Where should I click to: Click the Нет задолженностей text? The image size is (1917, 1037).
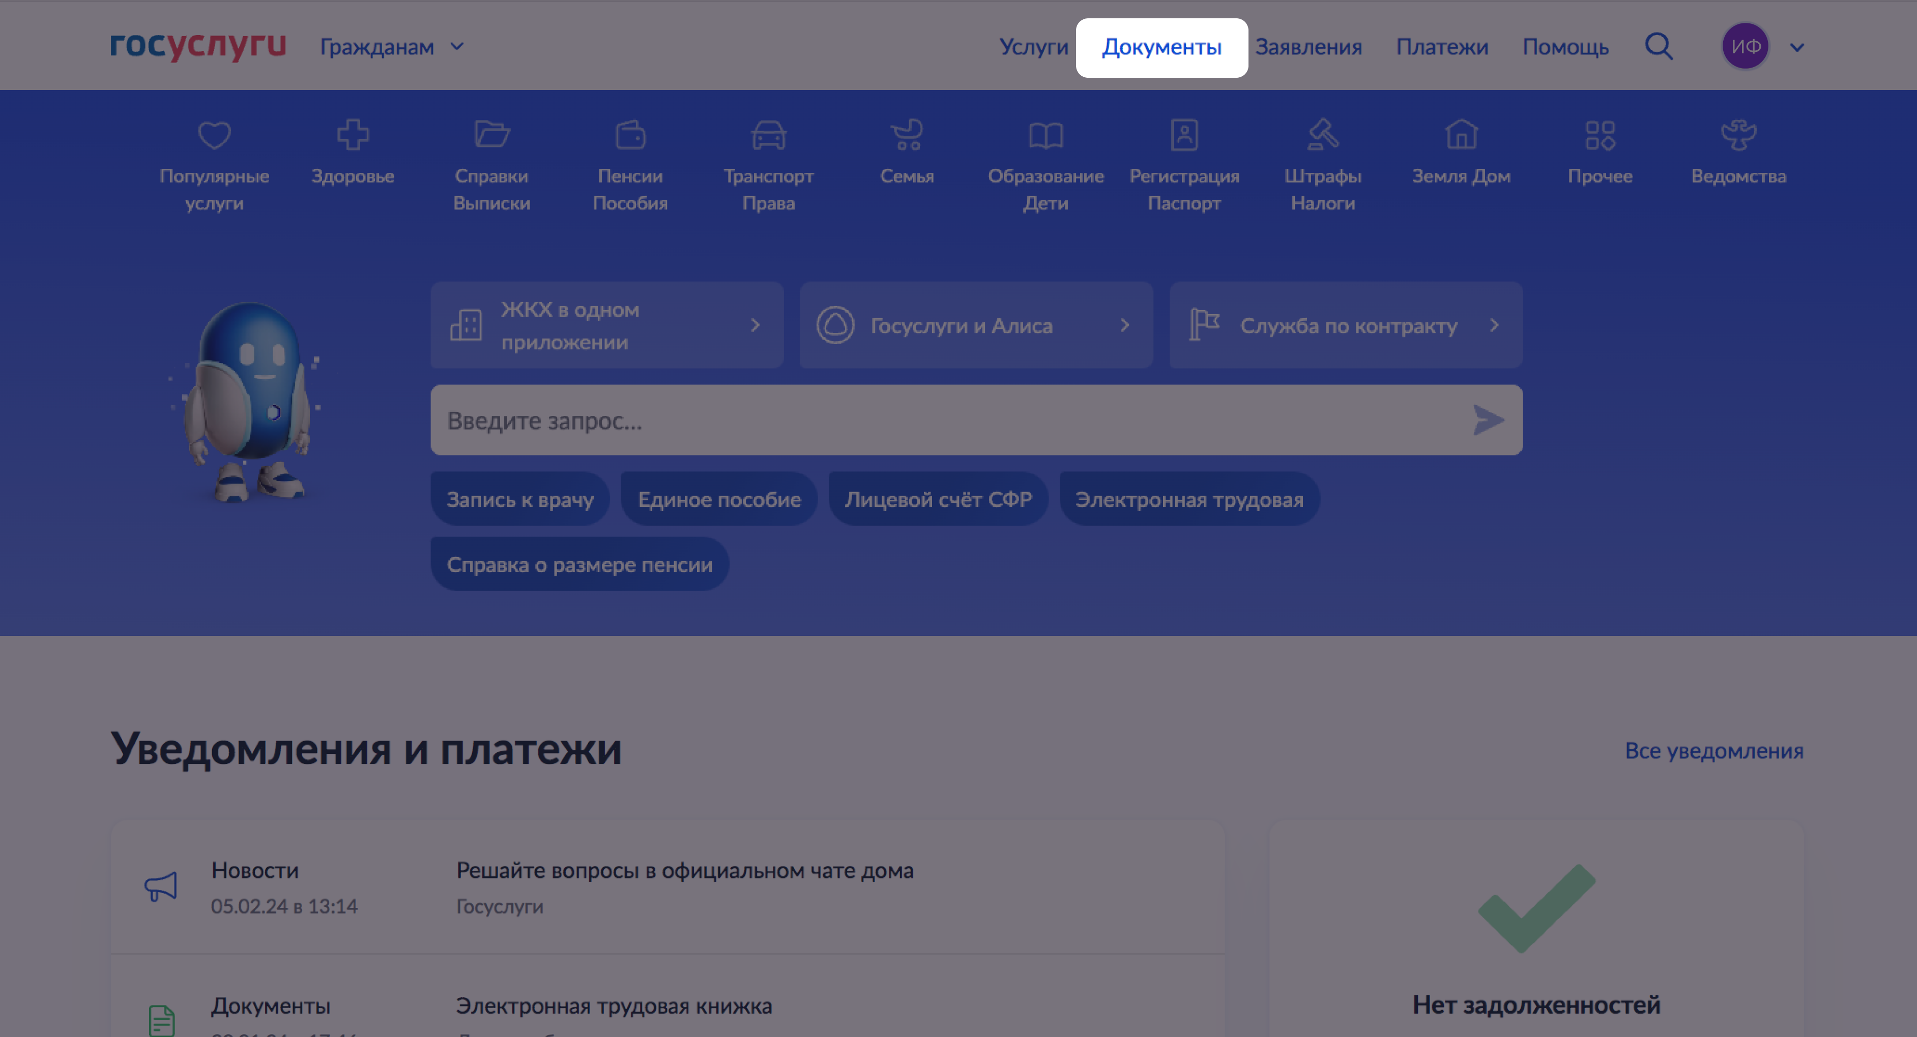1536,1005
